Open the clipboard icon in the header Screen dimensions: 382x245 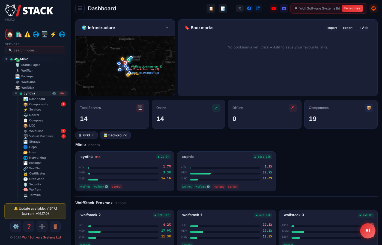click(211, 8)
